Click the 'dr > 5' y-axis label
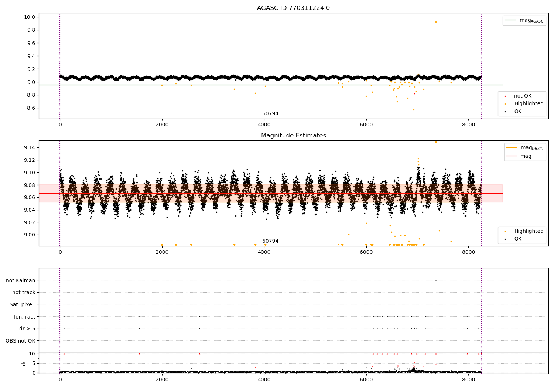Image resolution: width=554 pixels, height=388 pixels. click(x=27, y=329)
